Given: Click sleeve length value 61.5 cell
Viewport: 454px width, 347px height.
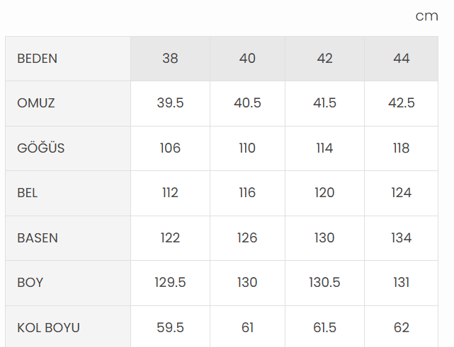Looking at the screenshot, I should coord(324,328).
